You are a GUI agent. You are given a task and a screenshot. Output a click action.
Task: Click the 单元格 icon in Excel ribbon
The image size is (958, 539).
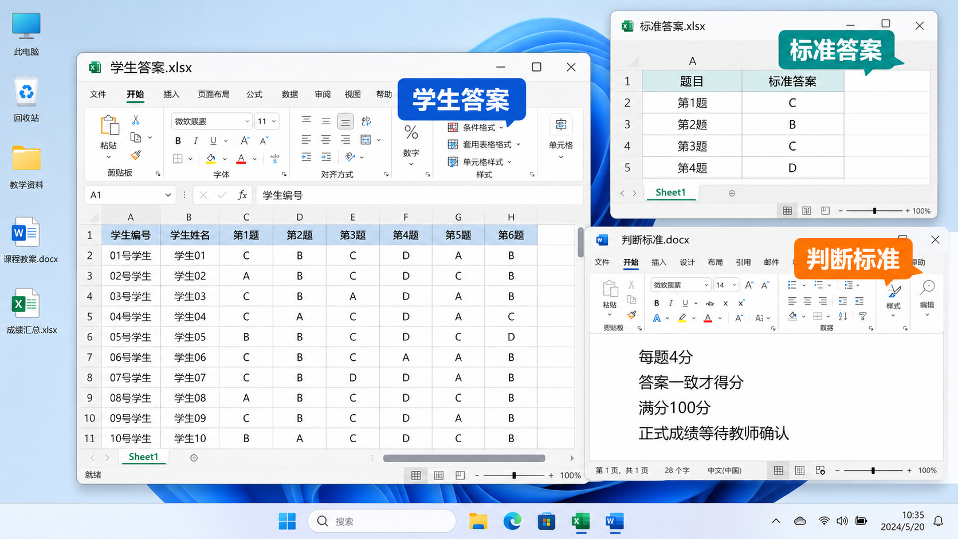point(560,124)
